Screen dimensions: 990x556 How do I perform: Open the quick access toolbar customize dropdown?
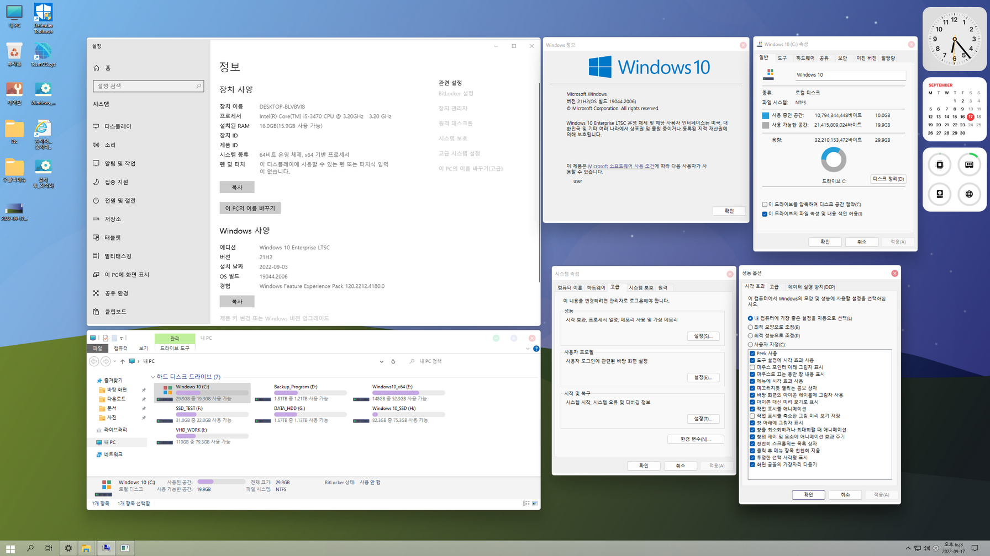point(122,338)
